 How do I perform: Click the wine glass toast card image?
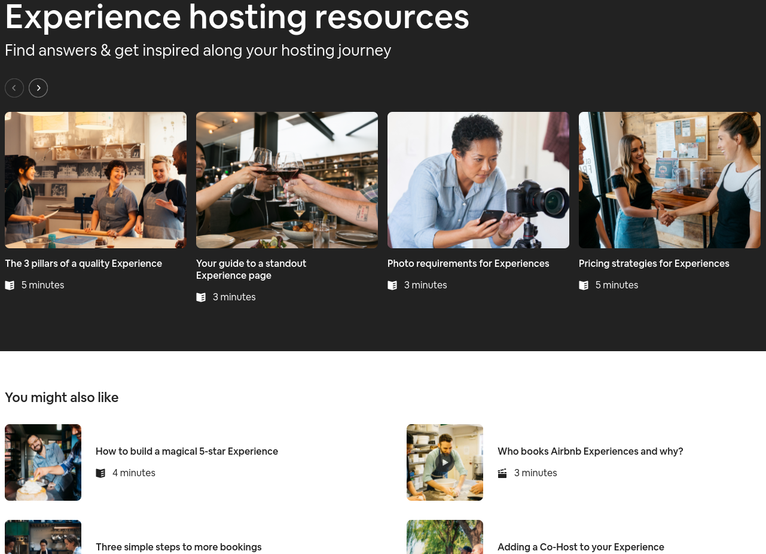click(287, 179)
